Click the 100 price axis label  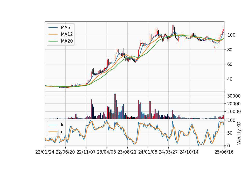click(x=231, y=35)
